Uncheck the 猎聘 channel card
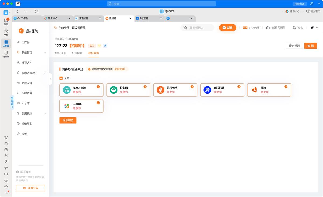This screenshot has width=323, height=197. 269,90
